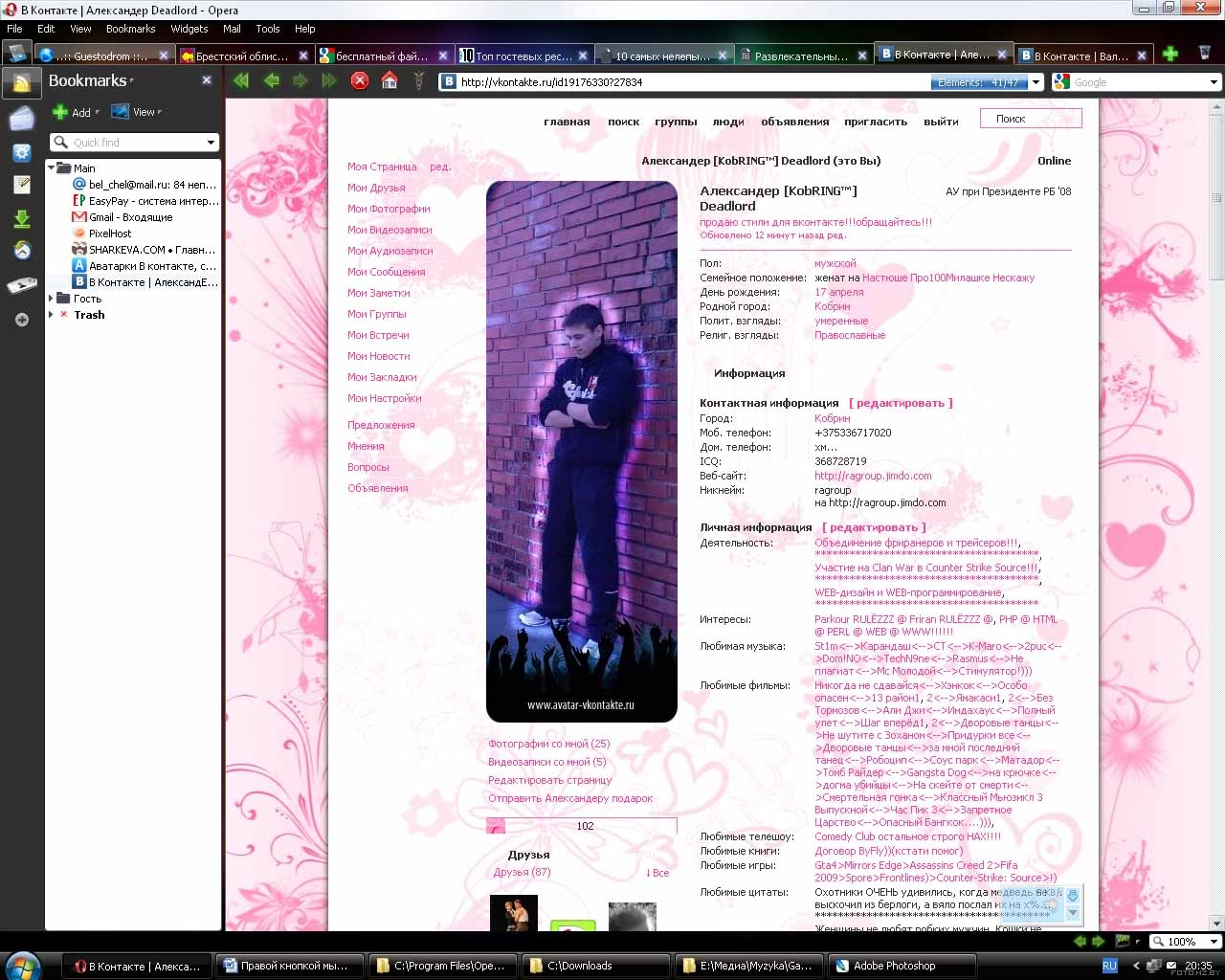This screenshot has width=1225, height=980.
Task: Open the File menu
Action: point(14,29)
